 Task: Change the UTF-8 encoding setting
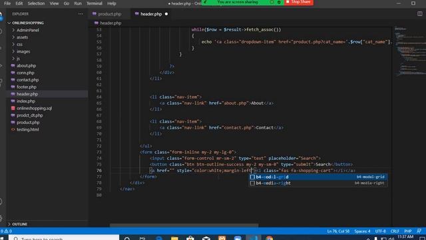(x=380, y=231)
